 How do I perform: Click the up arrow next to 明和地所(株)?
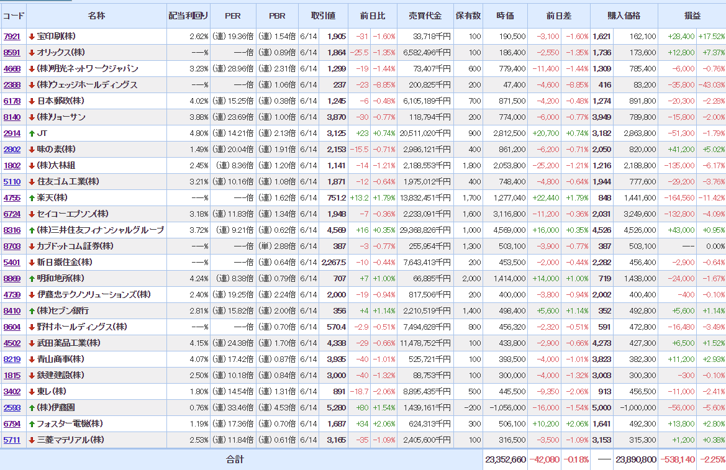[32, 278]
